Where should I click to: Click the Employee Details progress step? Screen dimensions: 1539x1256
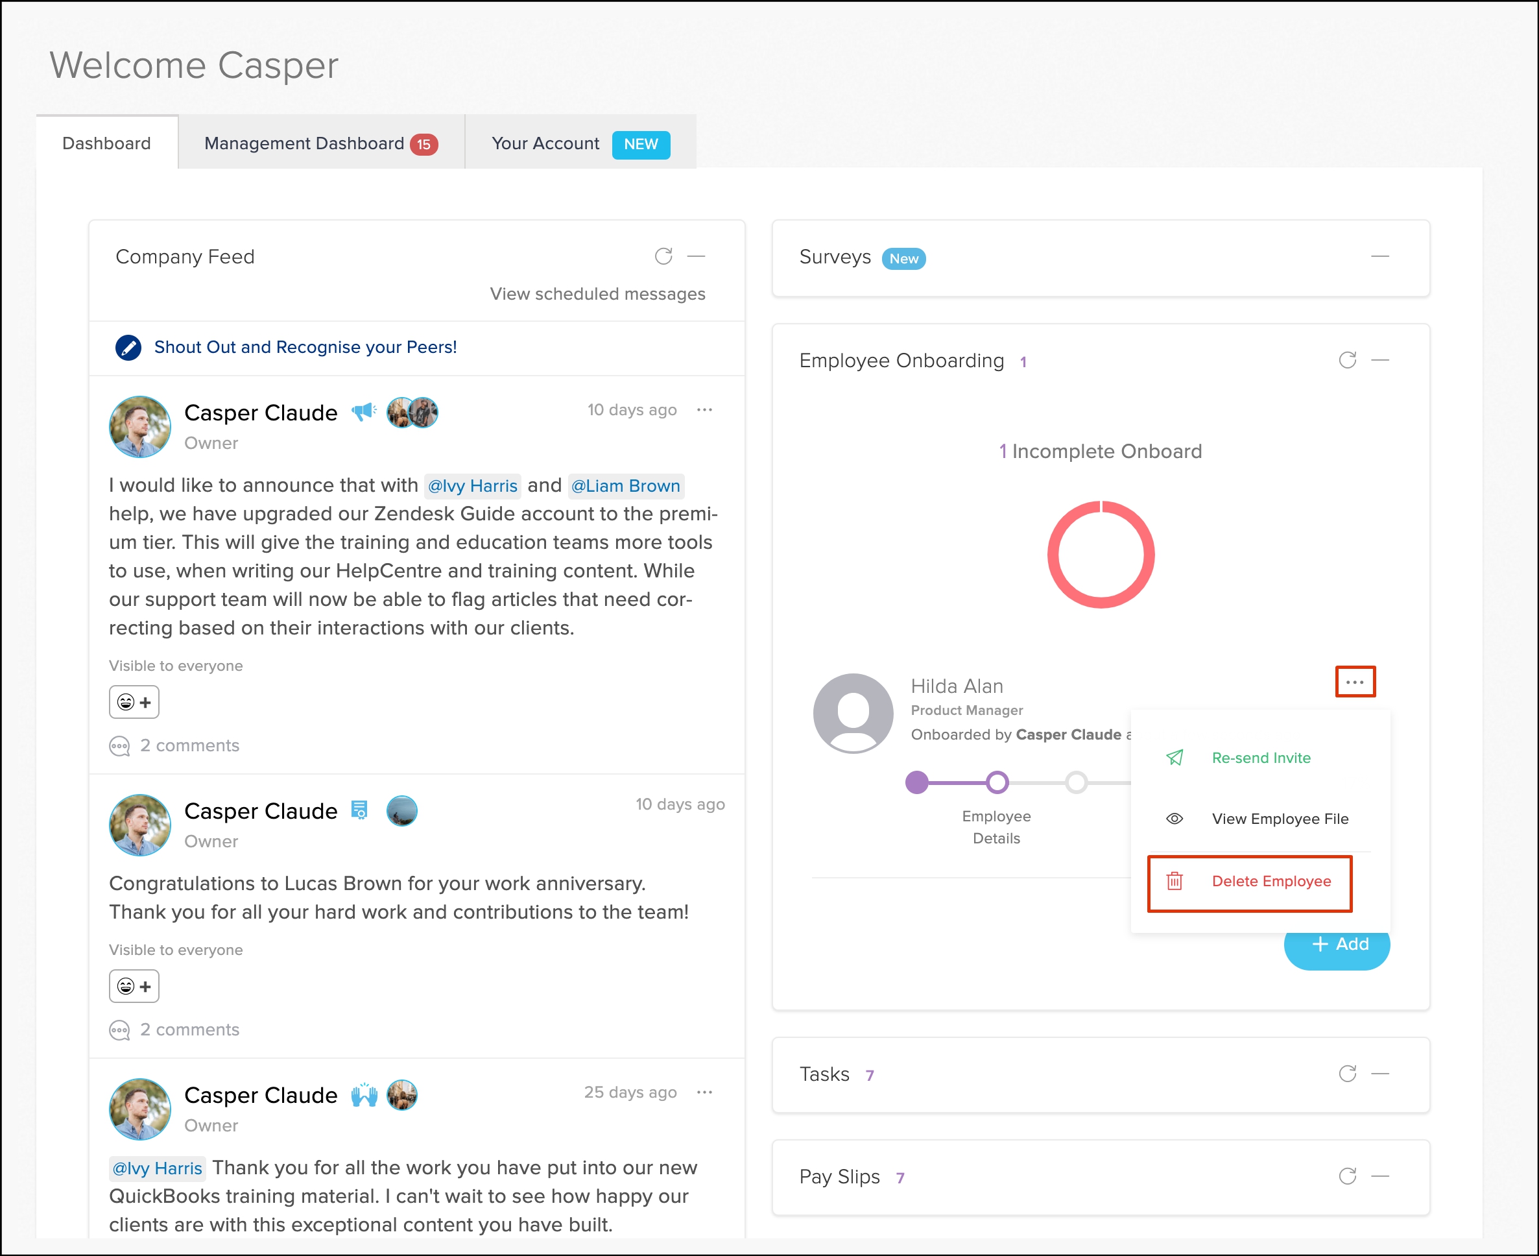(997, 782)
